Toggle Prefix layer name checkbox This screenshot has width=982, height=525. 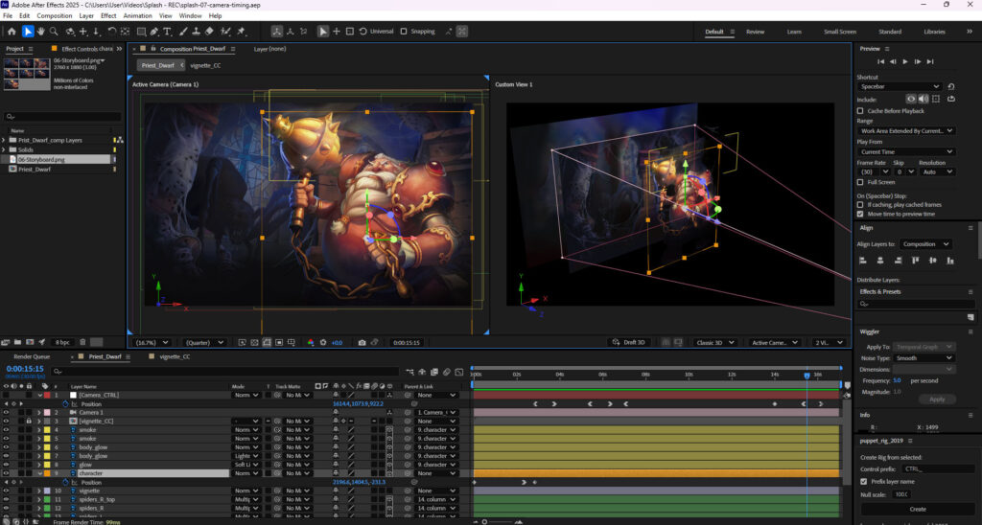864,482
